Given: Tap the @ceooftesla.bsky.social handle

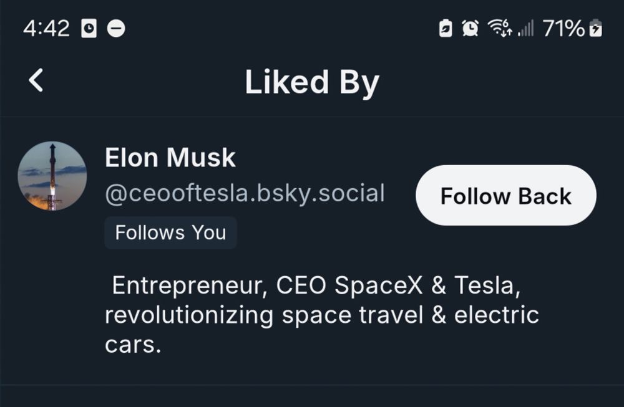Looking at the screenshot, I should [x=245, y=194].
